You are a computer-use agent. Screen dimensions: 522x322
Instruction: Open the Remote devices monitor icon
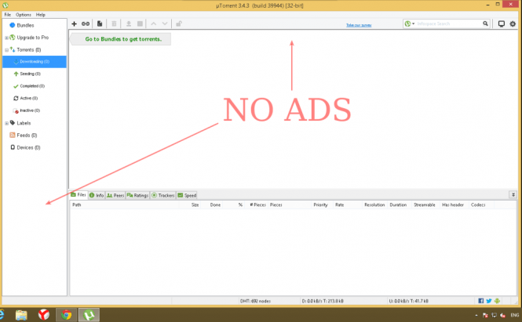(x=501, y=24)
